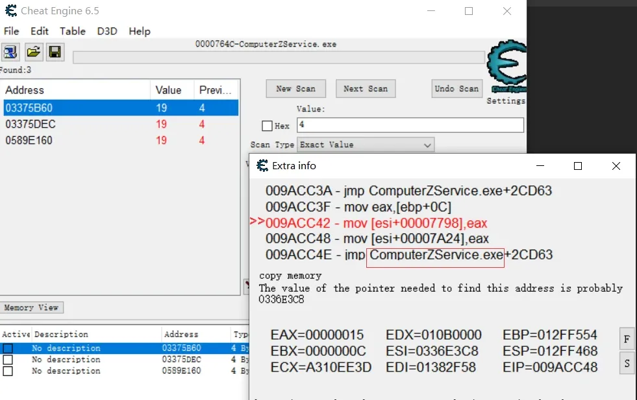Click the scan Value input field
Image resolution: width=637 pixels, height=400 pixels.
[x=410, y=125]
